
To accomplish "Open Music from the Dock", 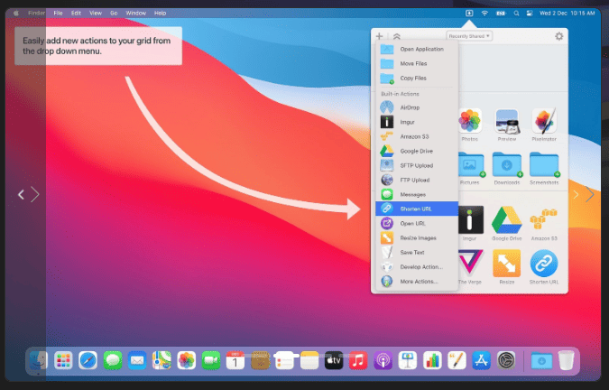I will click(x=358, y=361).
